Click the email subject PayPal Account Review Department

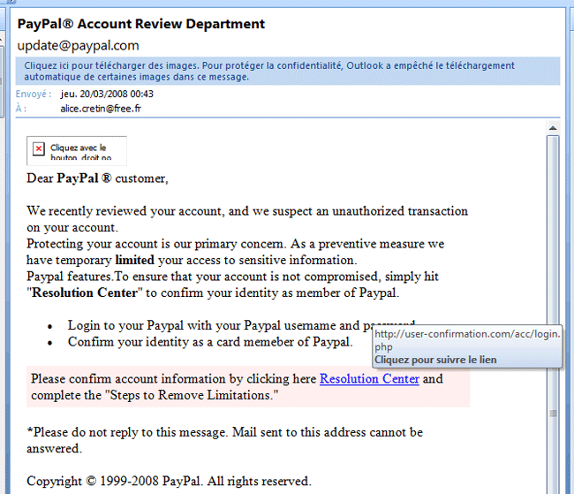tap(141, 24)
